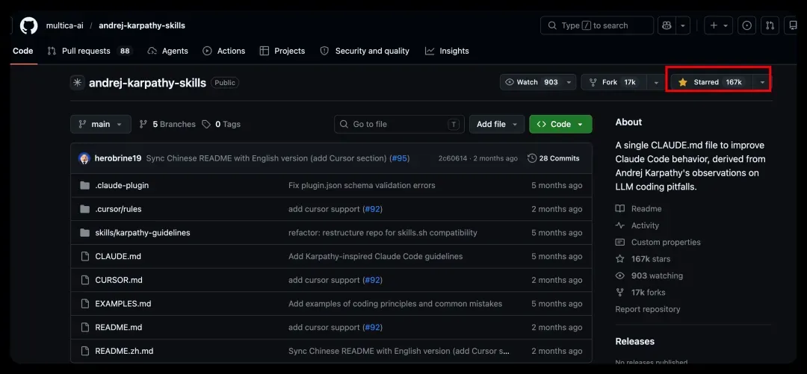This screenshot has height=374, width=807.
Task: Expand the Copilot dropdown arrow
Action: tap(683, 25)
